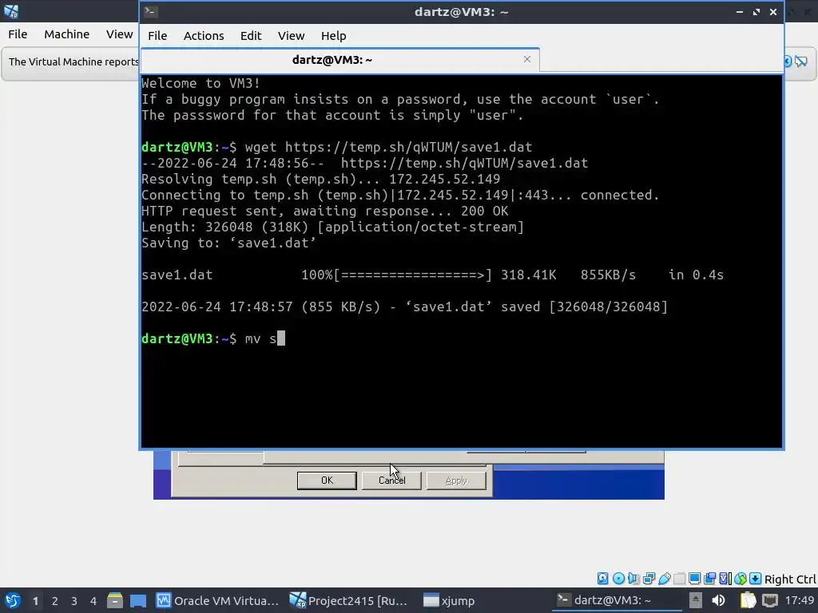Maximize the terminal window
The image size is (818, 613).
(x=756, y=11)
